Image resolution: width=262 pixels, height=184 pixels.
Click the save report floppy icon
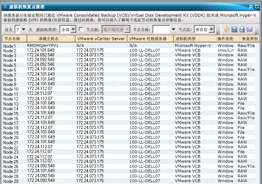(x=234, y=30)
